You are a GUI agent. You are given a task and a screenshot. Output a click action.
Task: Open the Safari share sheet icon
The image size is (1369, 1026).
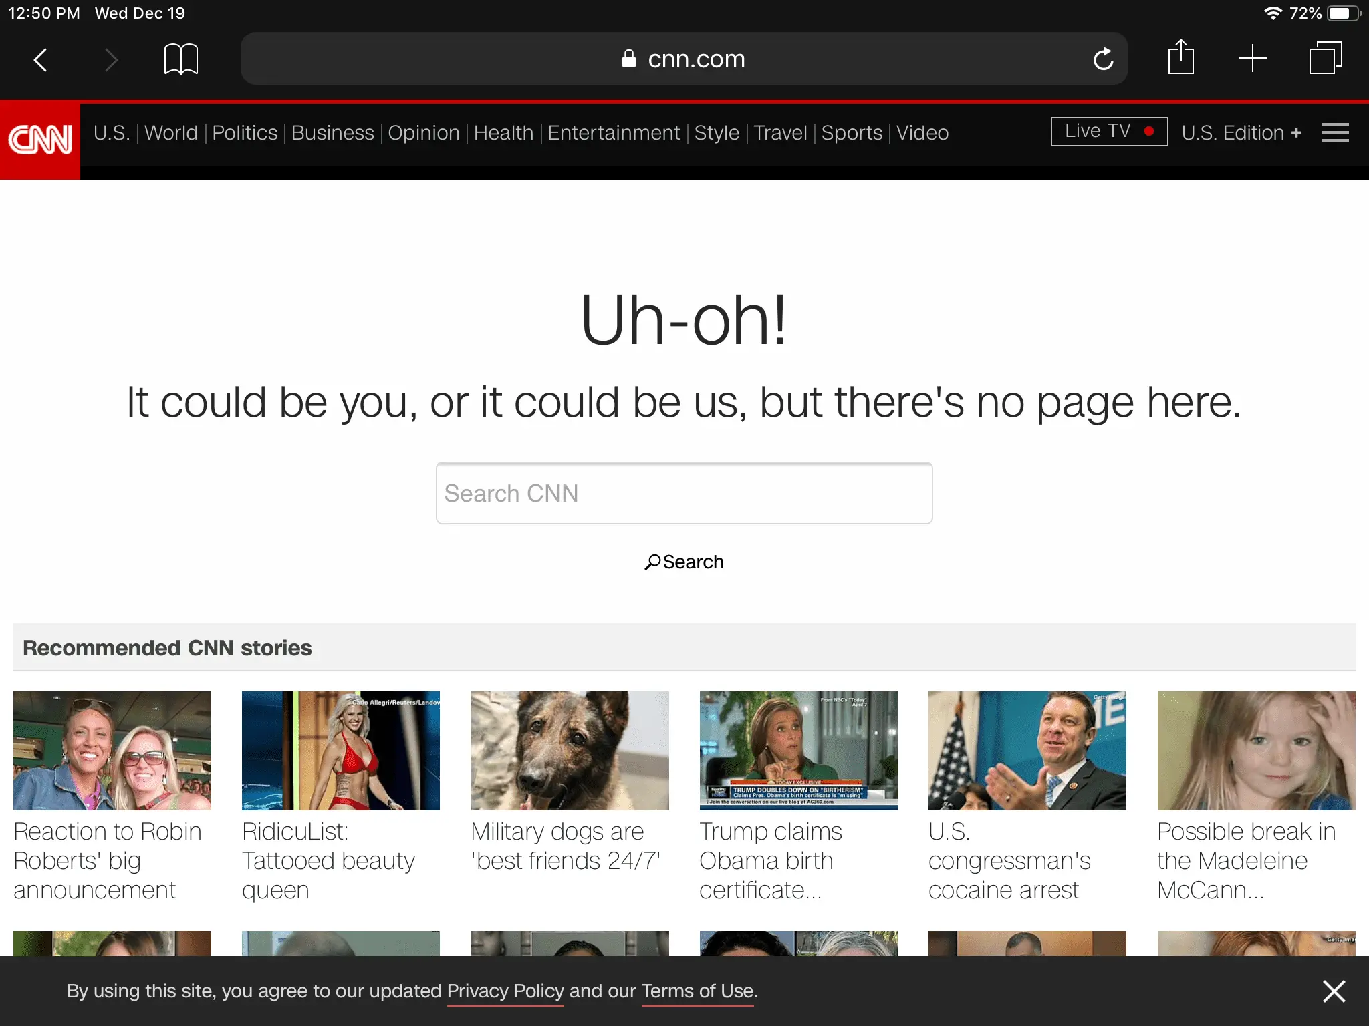pyautogui.click(x=1180, y=59)
